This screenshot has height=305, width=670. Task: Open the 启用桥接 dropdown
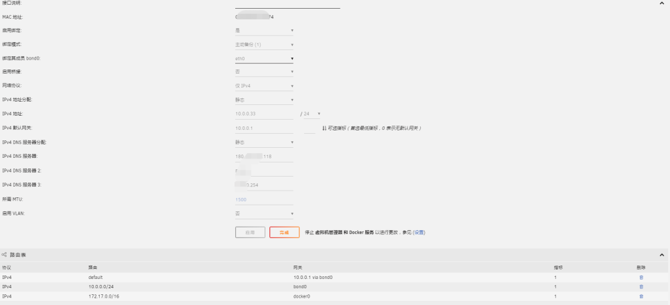(264, 72)
